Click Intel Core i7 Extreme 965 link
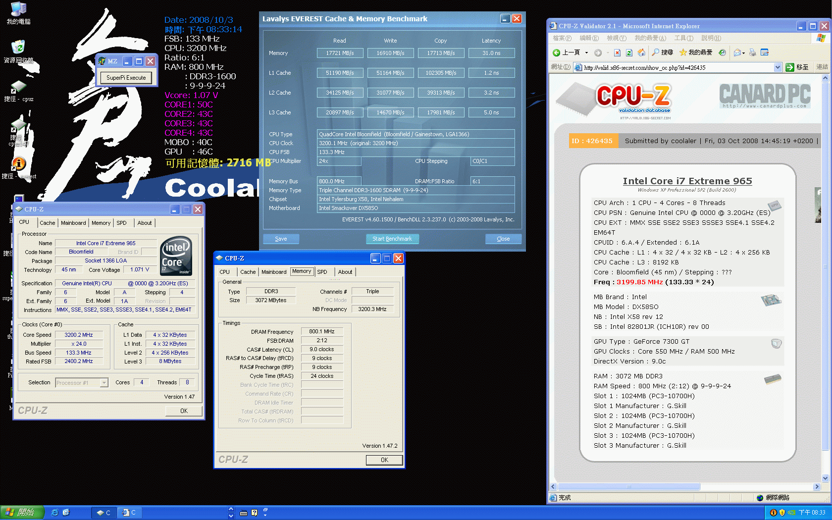832x520 pixels. click(687, 181)
